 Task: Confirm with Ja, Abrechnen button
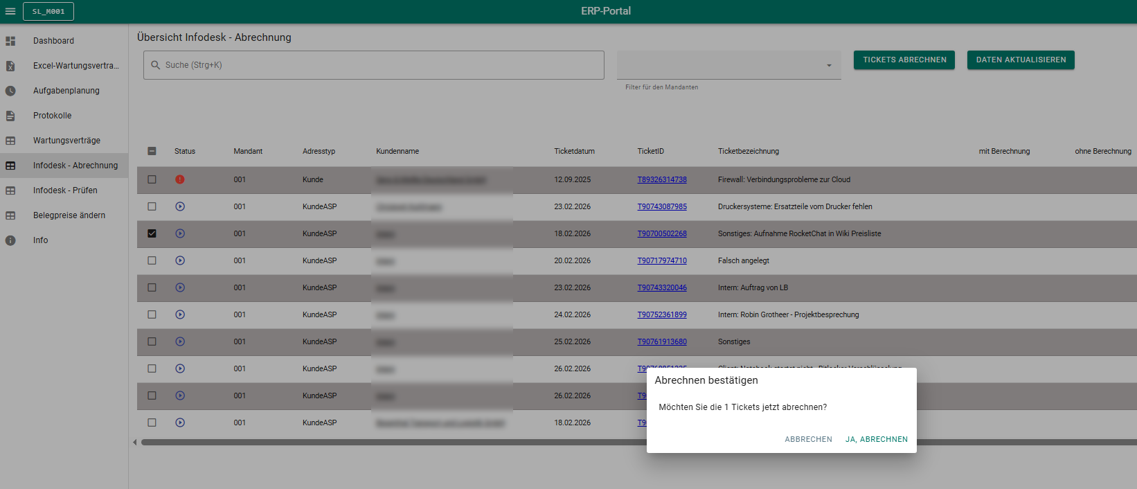pyautogui.click(x=876, y=439)
